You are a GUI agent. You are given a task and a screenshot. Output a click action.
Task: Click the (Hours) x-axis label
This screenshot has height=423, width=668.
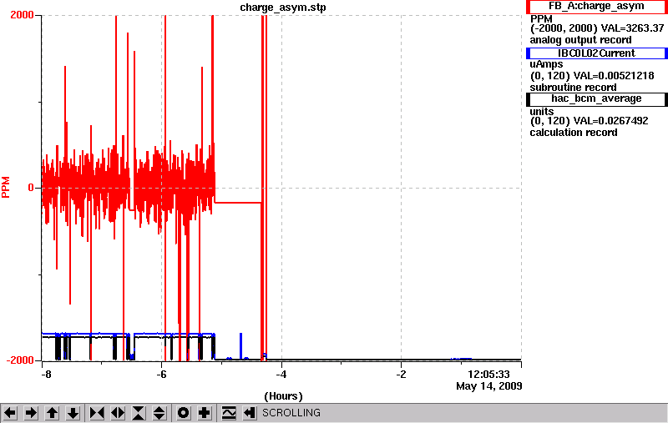tap(283, 396)
